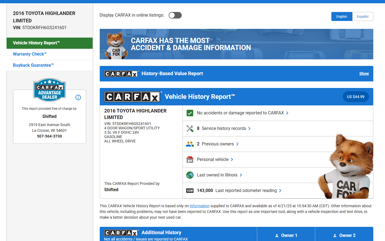Click the Car Fox accident information banner
Image resolution: width=385 pixels, height=241 pixels.
(x=237, y=44)
